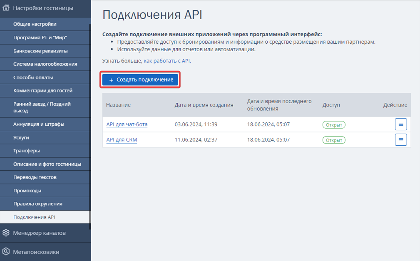420x261 pixels.
Task: Click creation date 03.06.2024, 11:39
Action: click(196, 124)
